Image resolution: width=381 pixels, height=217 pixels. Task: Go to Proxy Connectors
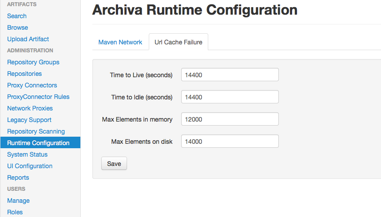pyautogui.click(x=32, y=85)
